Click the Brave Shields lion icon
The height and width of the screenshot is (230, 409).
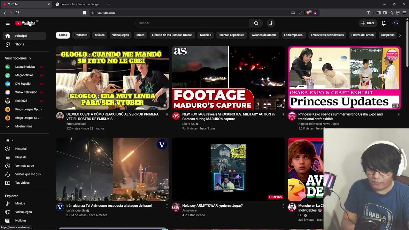click(x=308, y=13)
